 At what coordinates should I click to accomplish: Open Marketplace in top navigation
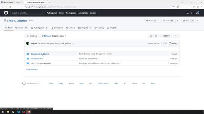83,13
